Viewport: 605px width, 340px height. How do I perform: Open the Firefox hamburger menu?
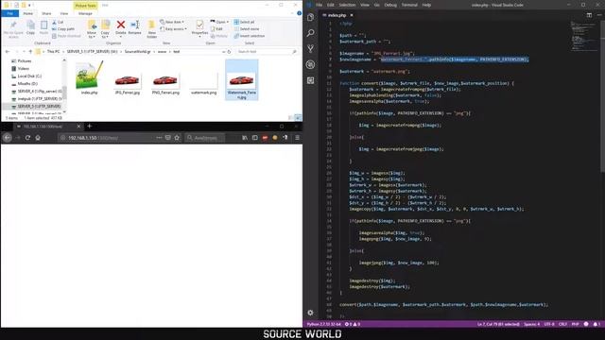point(297,138)
